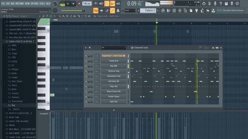Image resolution: width=248 pixels, height=139 pixels.
Task: Toggle blend recording overdub icon
Action: (112, 3)
